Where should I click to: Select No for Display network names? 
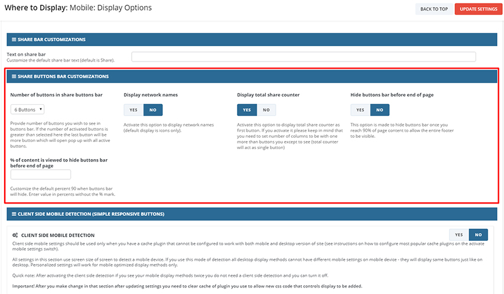(x=153, y=110)
